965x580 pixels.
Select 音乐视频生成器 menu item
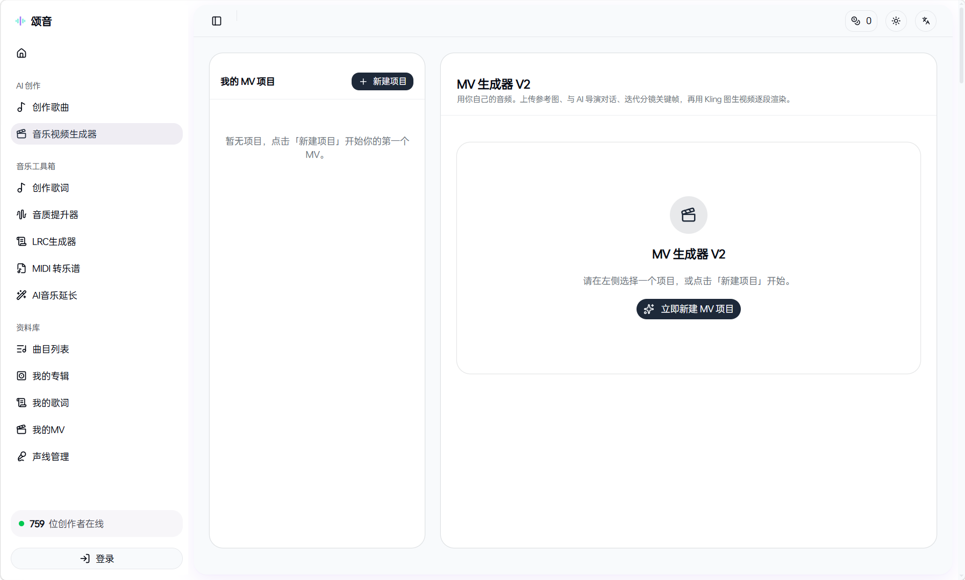click(x=97, y=134)
